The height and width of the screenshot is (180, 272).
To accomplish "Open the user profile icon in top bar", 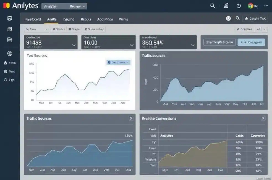I will coord(226,6).
